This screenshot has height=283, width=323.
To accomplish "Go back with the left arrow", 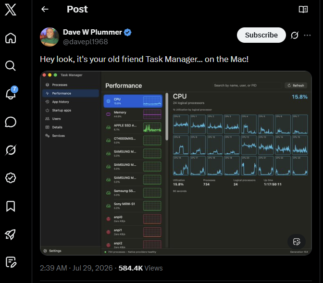I will [x=45, y=9].
